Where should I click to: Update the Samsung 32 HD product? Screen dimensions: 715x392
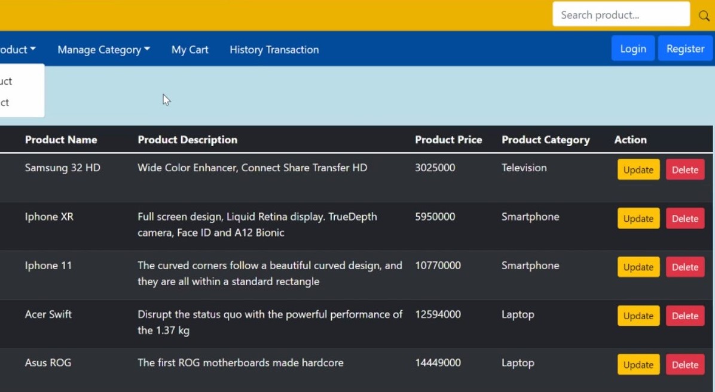(638, 169)
